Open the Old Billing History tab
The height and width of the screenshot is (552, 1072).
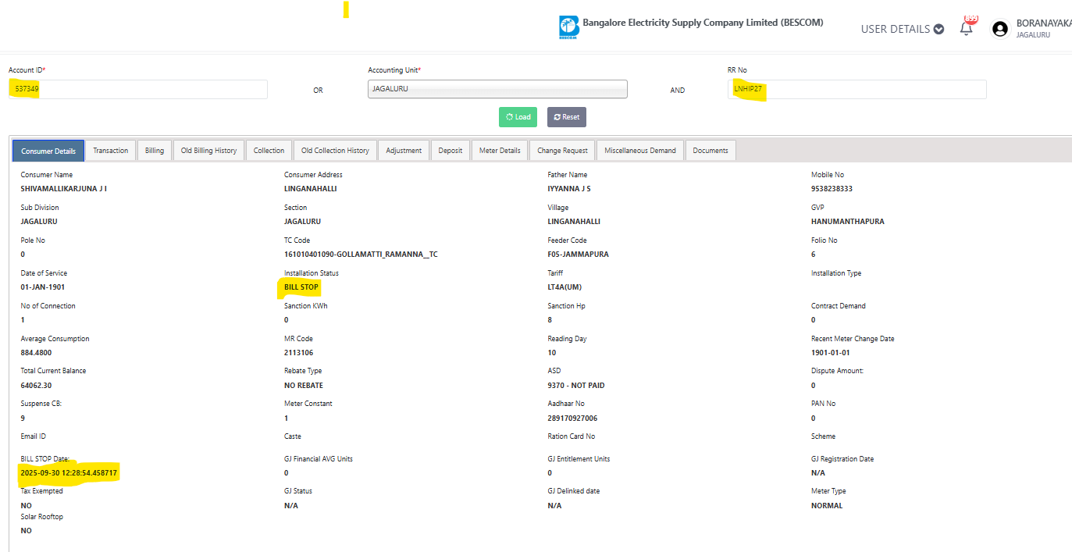pyautogui.click(x=208, y=151)
